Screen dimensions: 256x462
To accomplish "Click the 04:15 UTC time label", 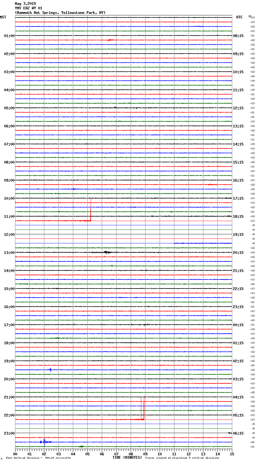I will [x=238, y=397].
